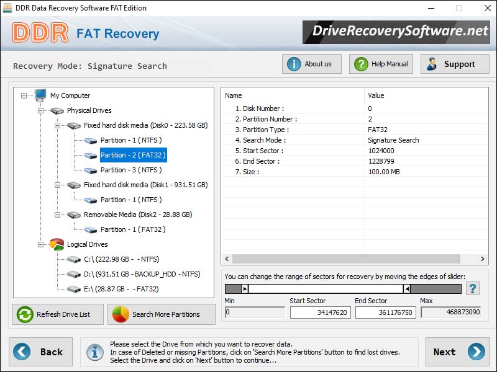Image resolution: width=497 pixels, height=372 pixels.
Task: Click the E:\ FAT32 drive icon
Action: point(74,289)
